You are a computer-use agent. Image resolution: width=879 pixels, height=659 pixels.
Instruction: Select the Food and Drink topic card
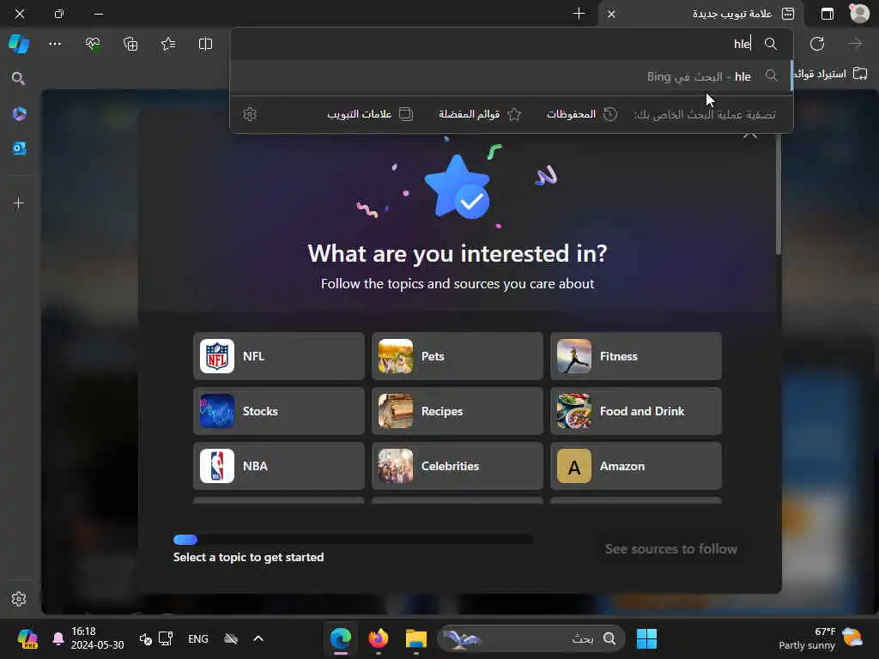[x=636, y=411]
